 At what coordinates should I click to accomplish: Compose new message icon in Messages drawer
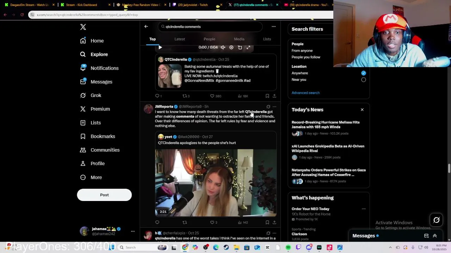coord(426,236)
